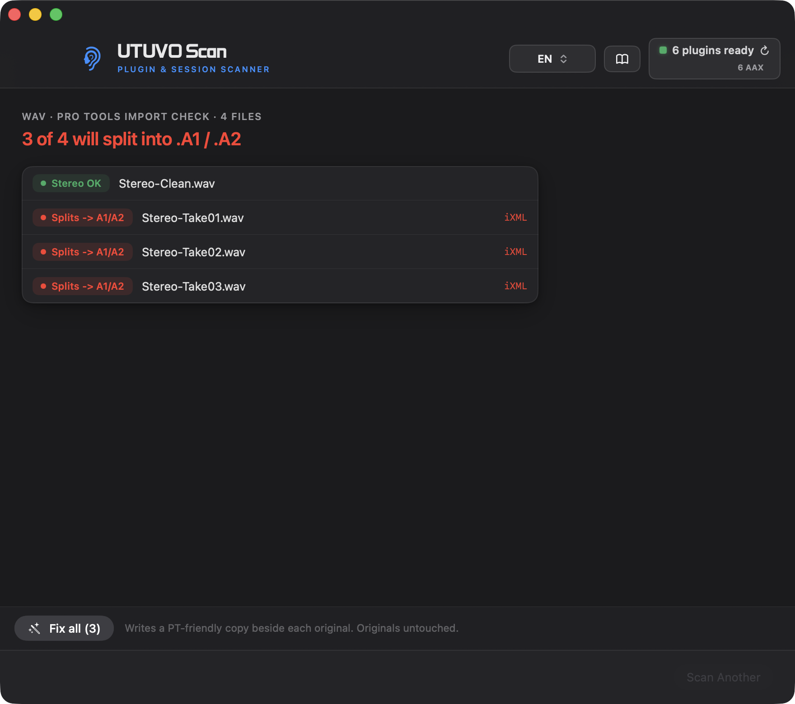Click the Splits badge for Stereo-Take03.wav
Image resolution: width=795 pixels, height=704 pixels.
82,286
